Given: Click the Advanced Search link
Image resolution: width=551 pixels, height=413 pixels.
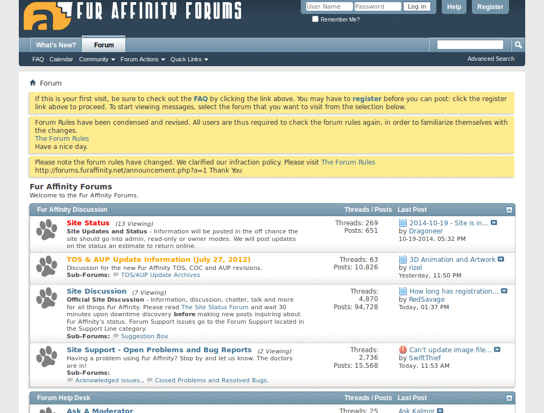Looking at the screenshot, I should pos(491,59).
